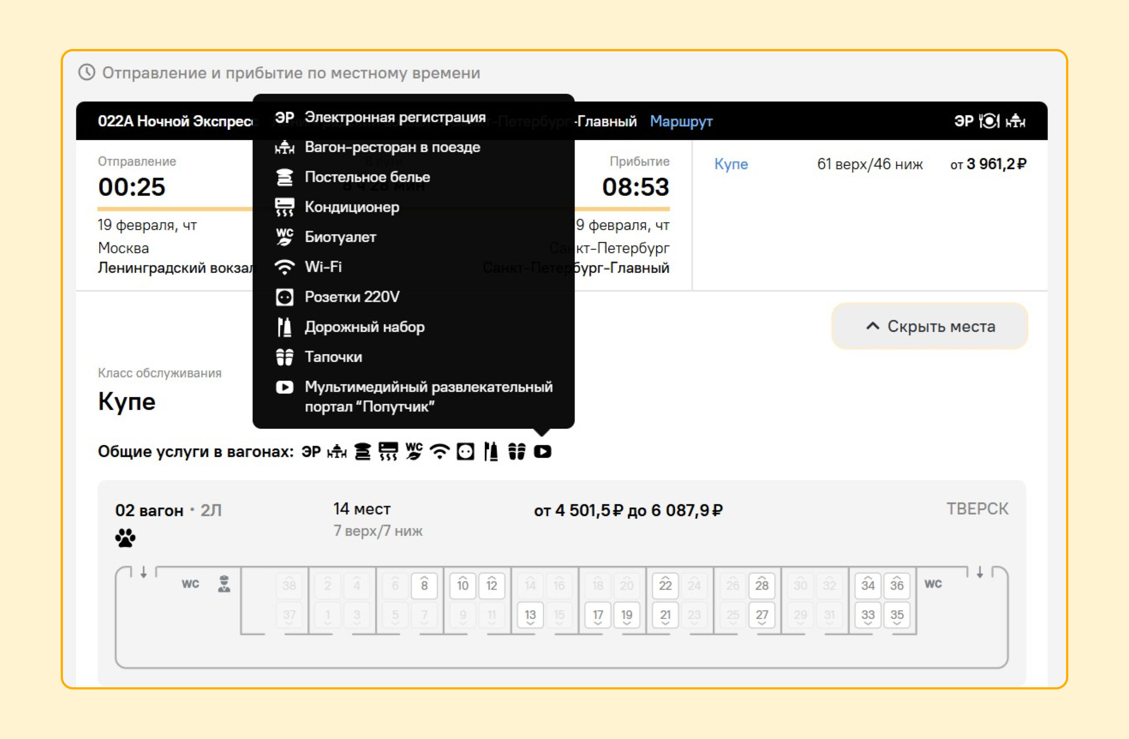Open the Маршрут route link
This screenshot has height=739, width=1129.
tap(681, 121)
